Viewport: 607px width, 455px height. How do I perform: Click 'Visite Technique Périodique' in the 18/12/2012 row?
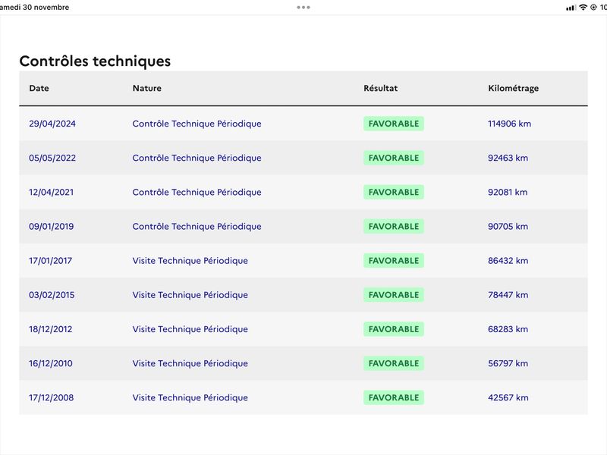click(190, 329)
